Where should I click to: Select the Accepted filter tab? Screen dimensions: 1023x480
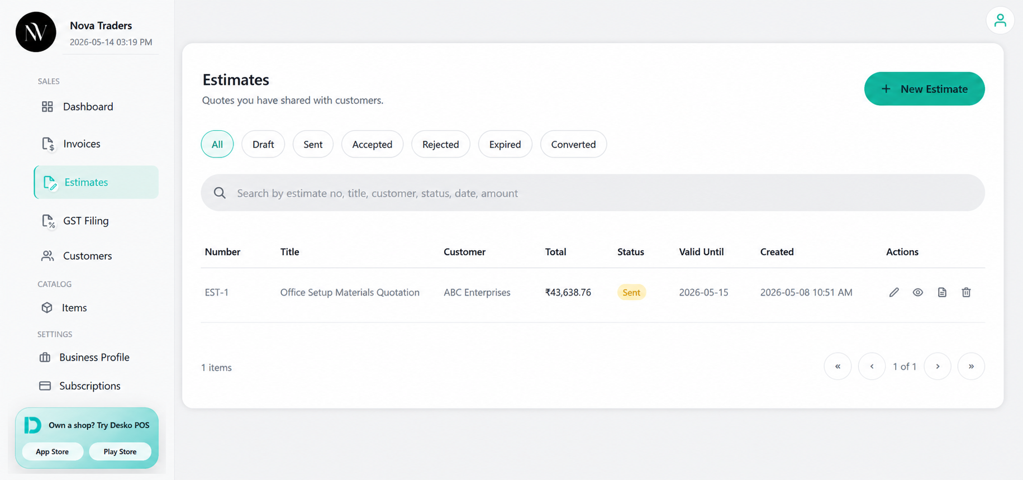[372, 144]
